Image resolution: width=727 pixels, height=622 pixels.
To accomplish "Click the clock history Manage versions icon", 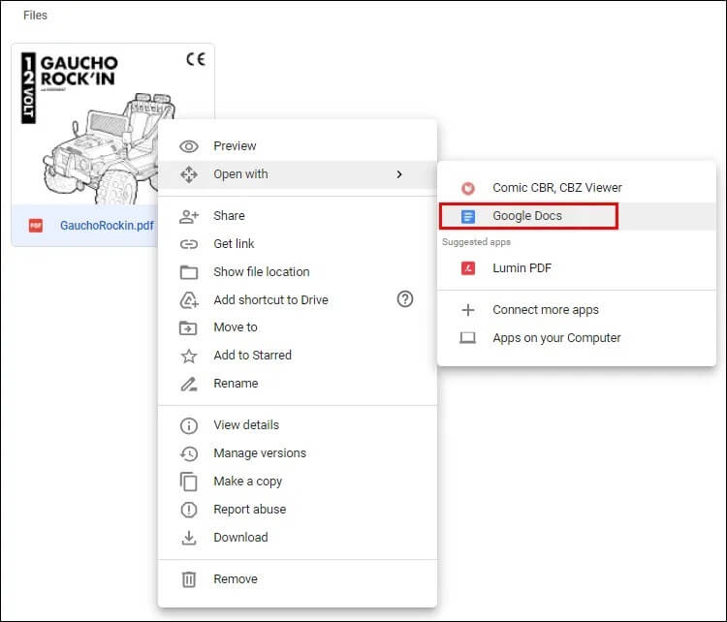I will (189, 453).
